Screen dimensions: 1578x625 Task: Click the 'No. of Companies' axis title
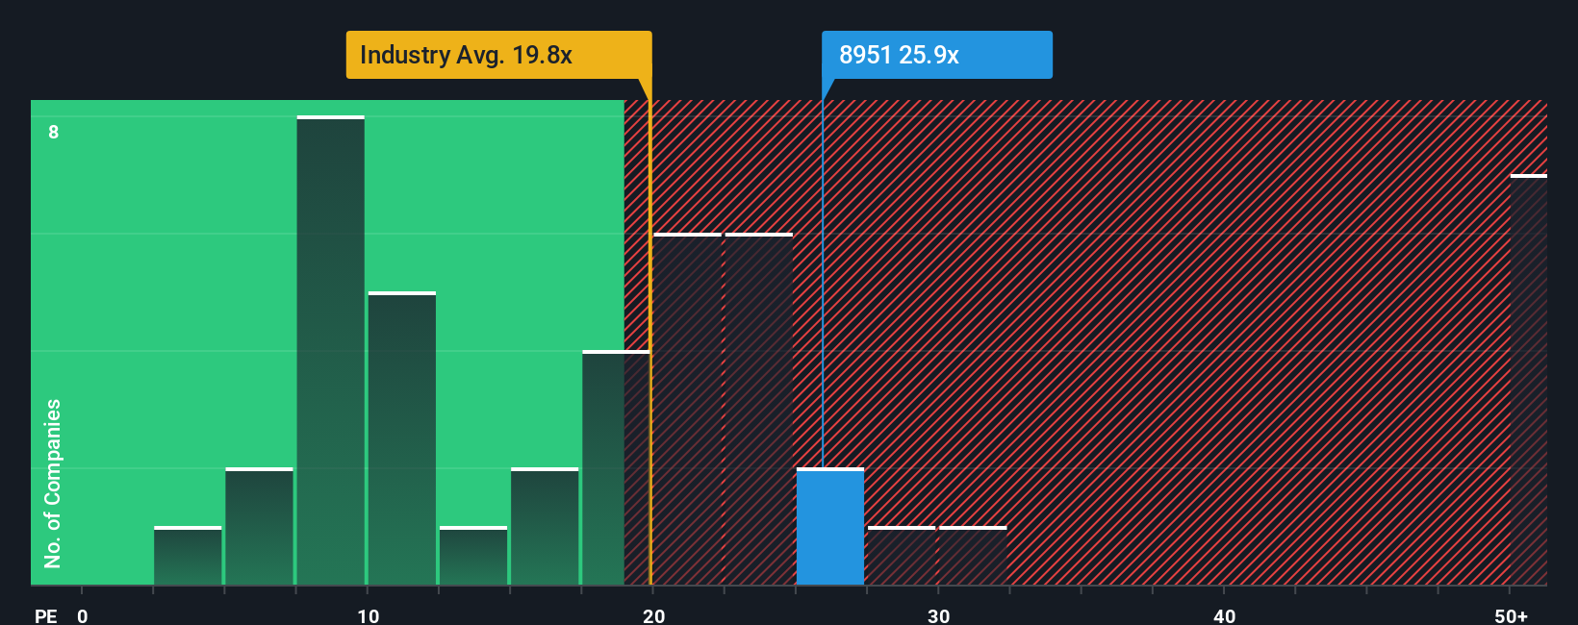coord(53,484)
